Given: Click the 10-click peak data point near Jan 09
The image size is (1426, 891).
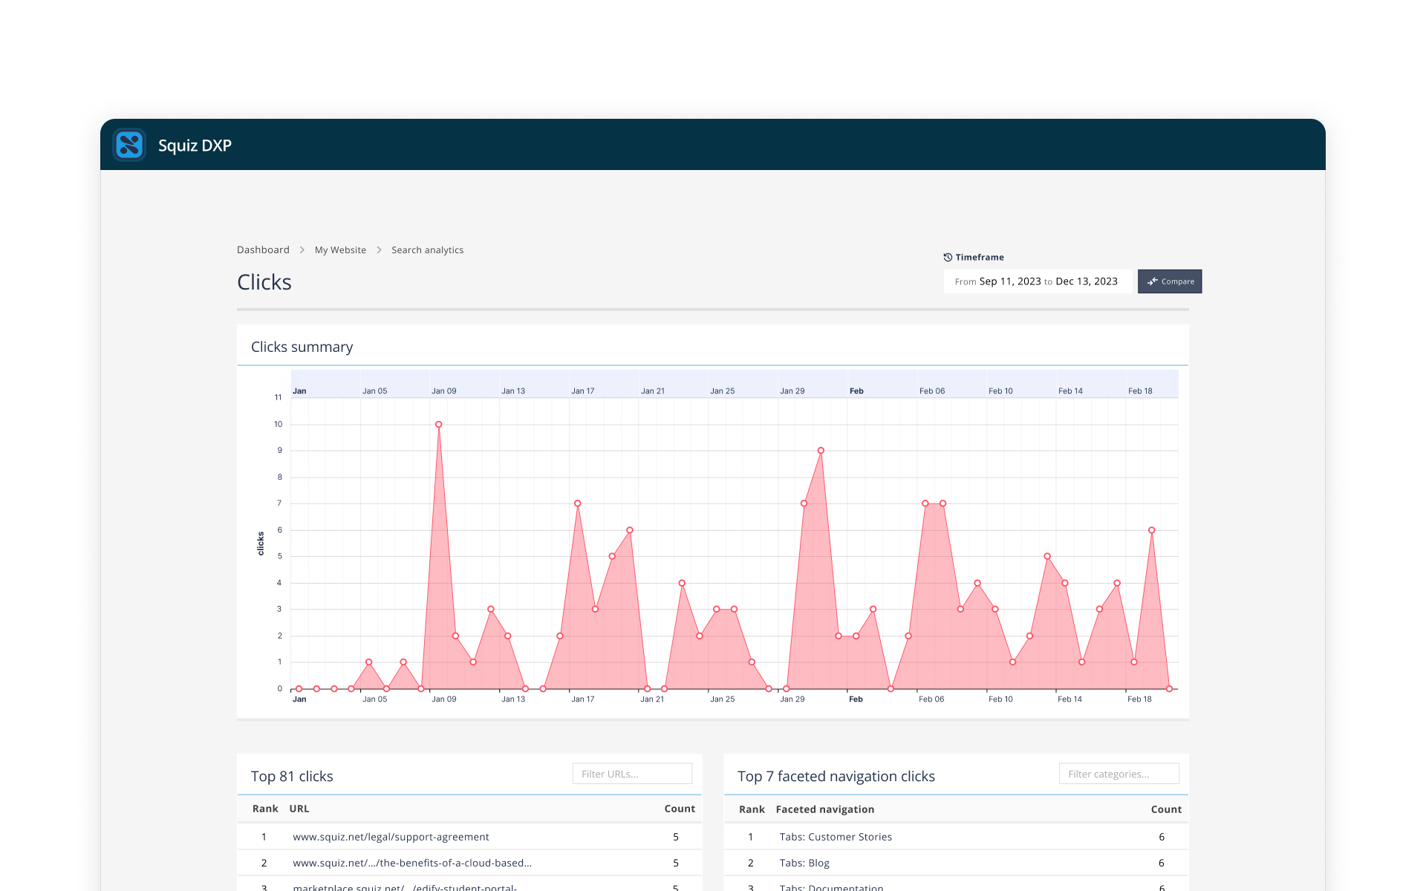Looking at the screenshot, I should 438,425.
